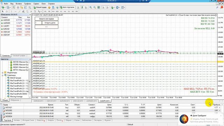Select the vertical line tool
Viewport: 224px width, 126px height.
(x=12, y=12)
